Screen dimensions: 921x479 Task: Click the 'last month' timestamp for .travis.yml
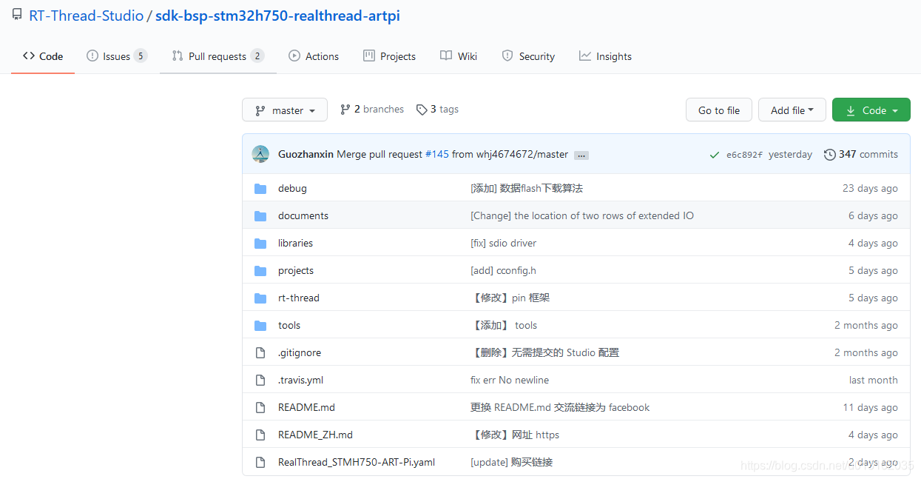(874, 381)
